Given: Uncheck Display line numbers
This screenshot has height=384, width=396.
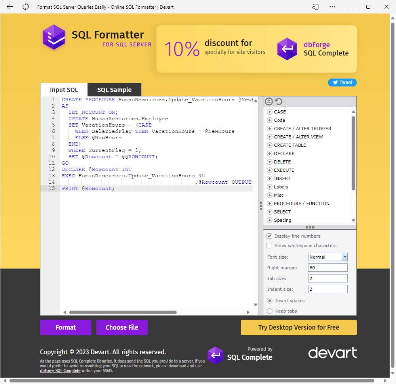Looking at the screenshot, I should [x=269, y=236].
